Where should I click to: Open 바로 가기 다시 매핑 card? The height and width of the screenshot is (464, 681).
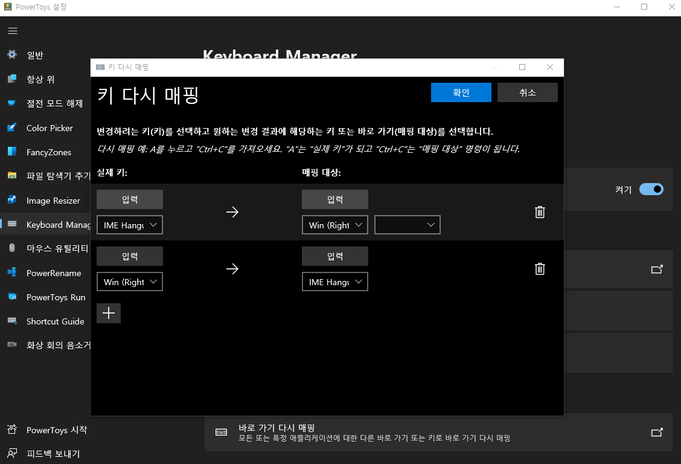(x=439, y=433)
